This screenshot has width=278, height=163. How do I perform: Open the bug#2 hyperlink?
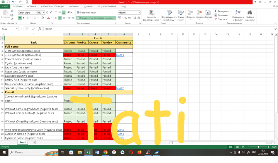120,88
